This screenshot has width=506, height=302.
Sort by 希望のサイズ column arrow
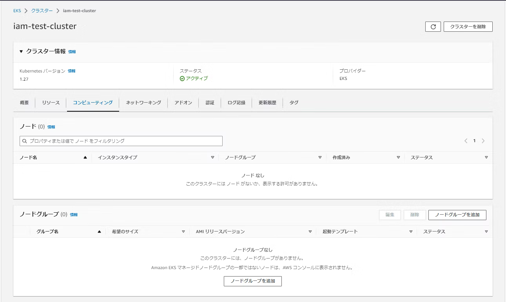(x=183, y=231)
